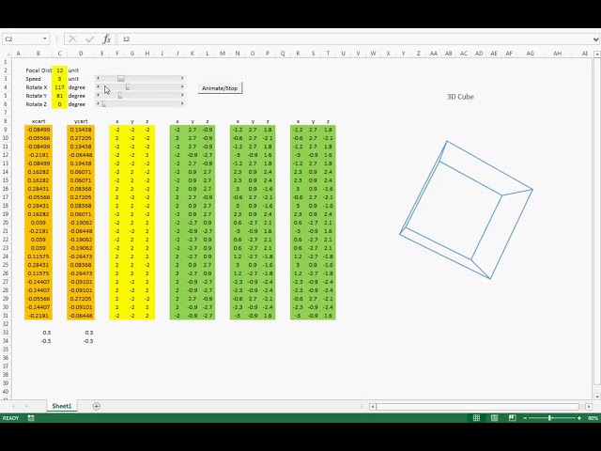The height and width of the screenshot is (451, 601).
Task: Click the Animate/Stop button
Action: (220, 88)
